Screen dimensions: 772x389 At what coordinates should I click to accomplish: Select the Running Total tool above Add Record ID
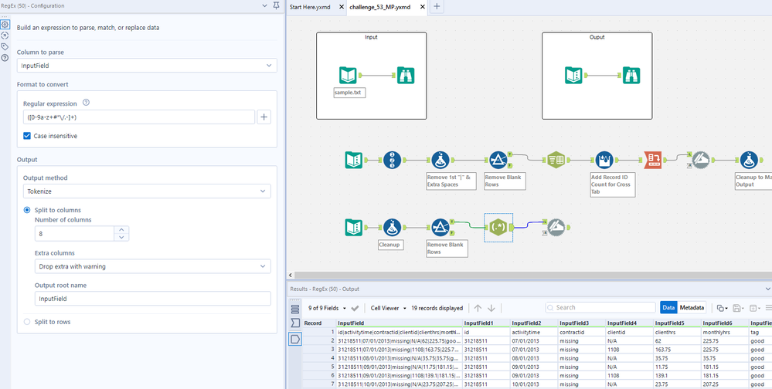604,160
